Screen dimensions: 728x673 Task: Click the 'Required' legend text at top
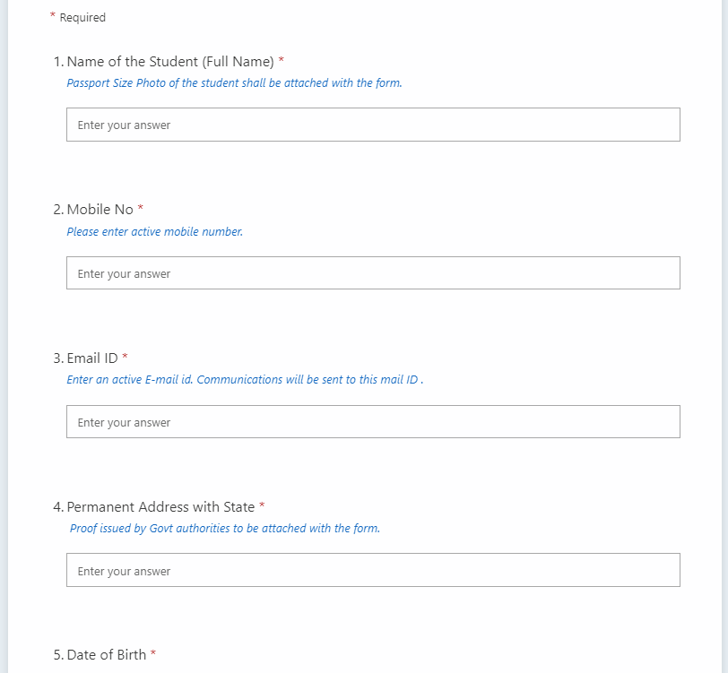pyautogui.click(x=82, y=18)
